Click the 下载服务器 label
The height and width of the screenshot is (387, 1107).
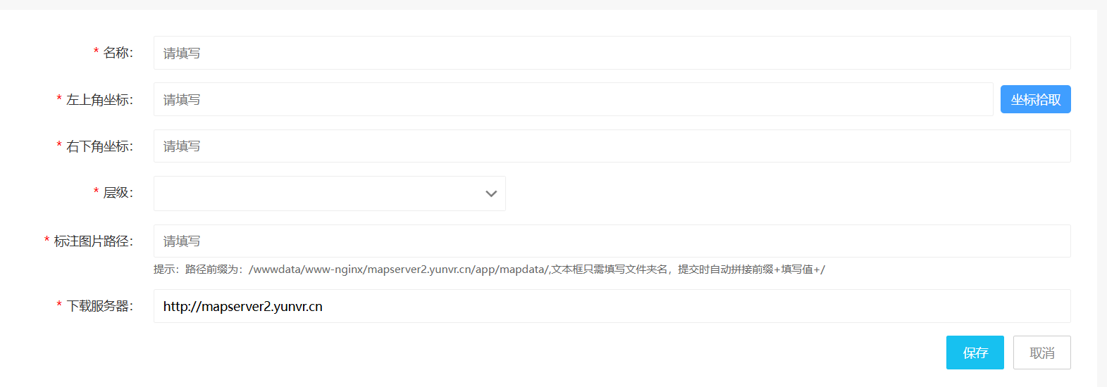point(99,306)
